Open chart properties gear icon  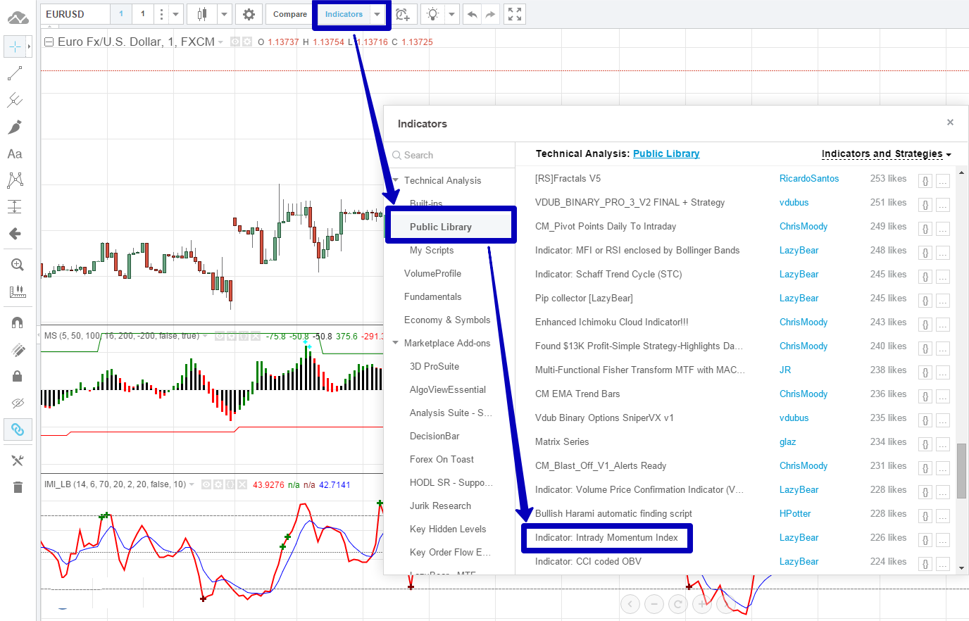click(249, 14)
